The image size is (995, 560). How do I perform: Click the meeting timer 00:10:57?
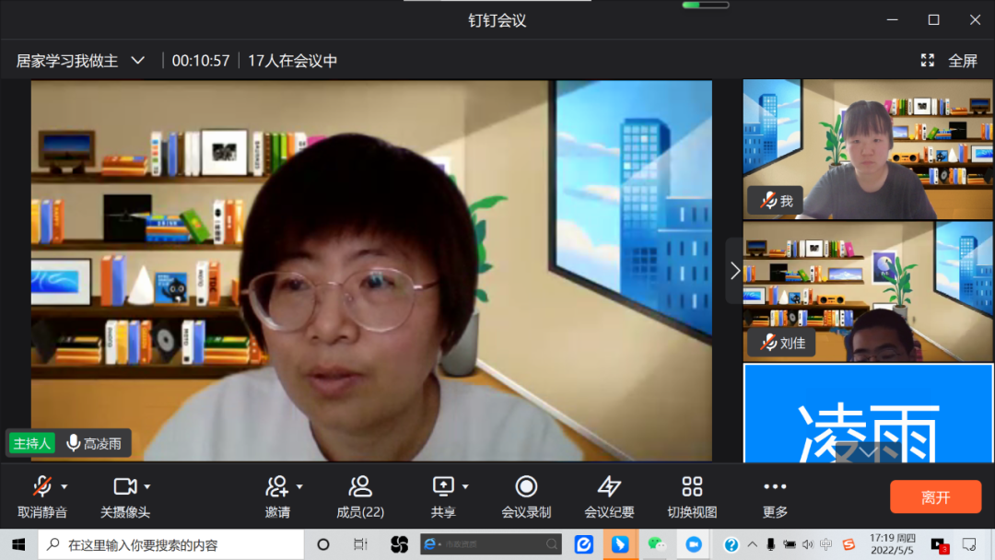(201, 61)
